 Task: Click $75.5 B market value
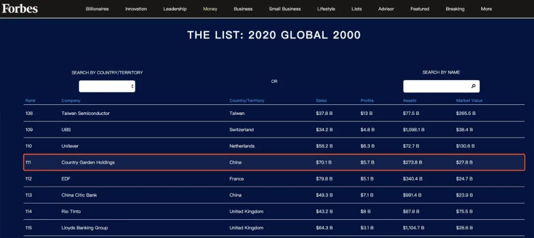(x=464, y=211)
